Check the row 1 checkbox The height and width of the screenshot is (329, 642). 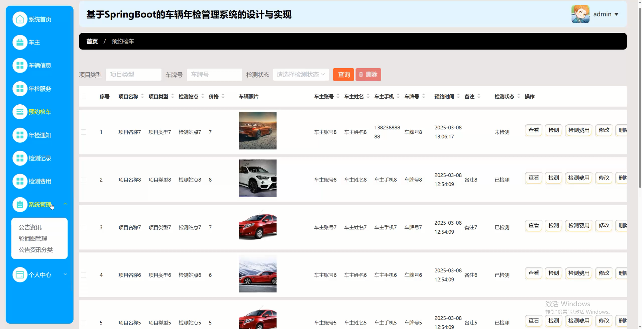pos(84,132)
